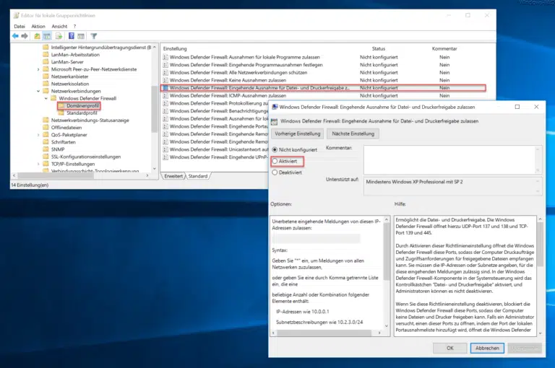The image size is (555, 368).
Task: Switch to the Erweitert tab
Action: click(x=173, y=176)
